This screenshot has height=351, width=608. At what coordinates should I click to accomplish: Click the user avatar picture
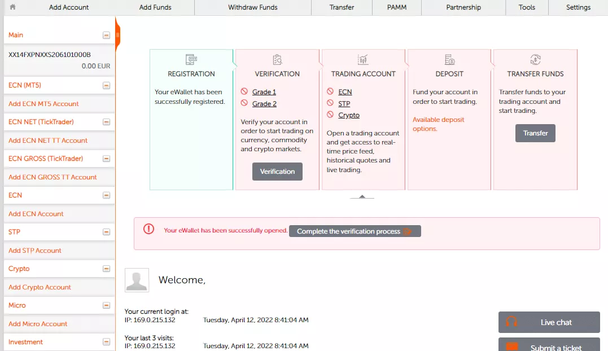tap(137, 280)
